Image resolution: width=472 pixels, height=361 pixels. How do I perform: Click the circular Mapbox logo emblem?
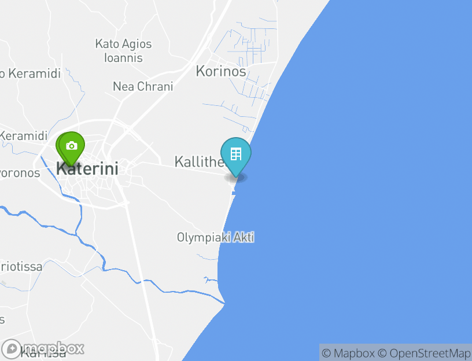[x=12, y=349]
